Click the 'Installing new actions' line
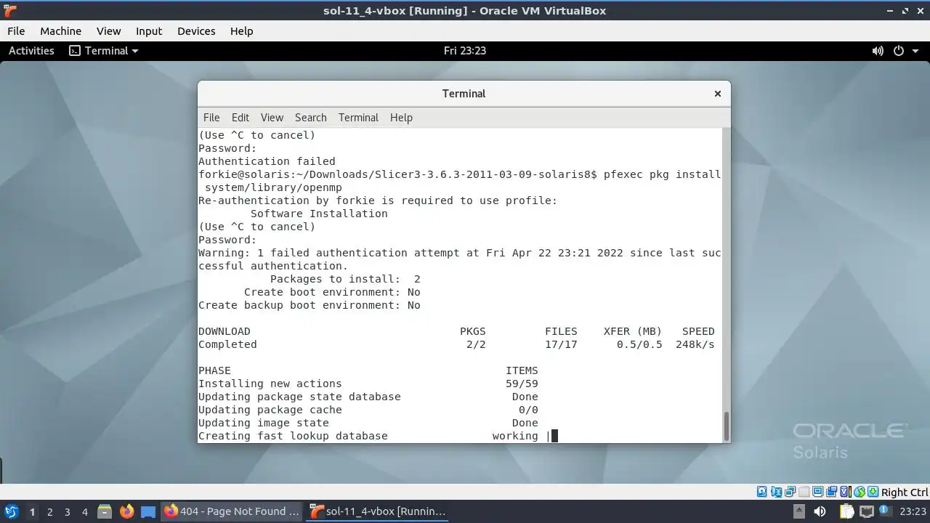Image resolution: width=930 pixels, height=523 pixels. [270, 384]
